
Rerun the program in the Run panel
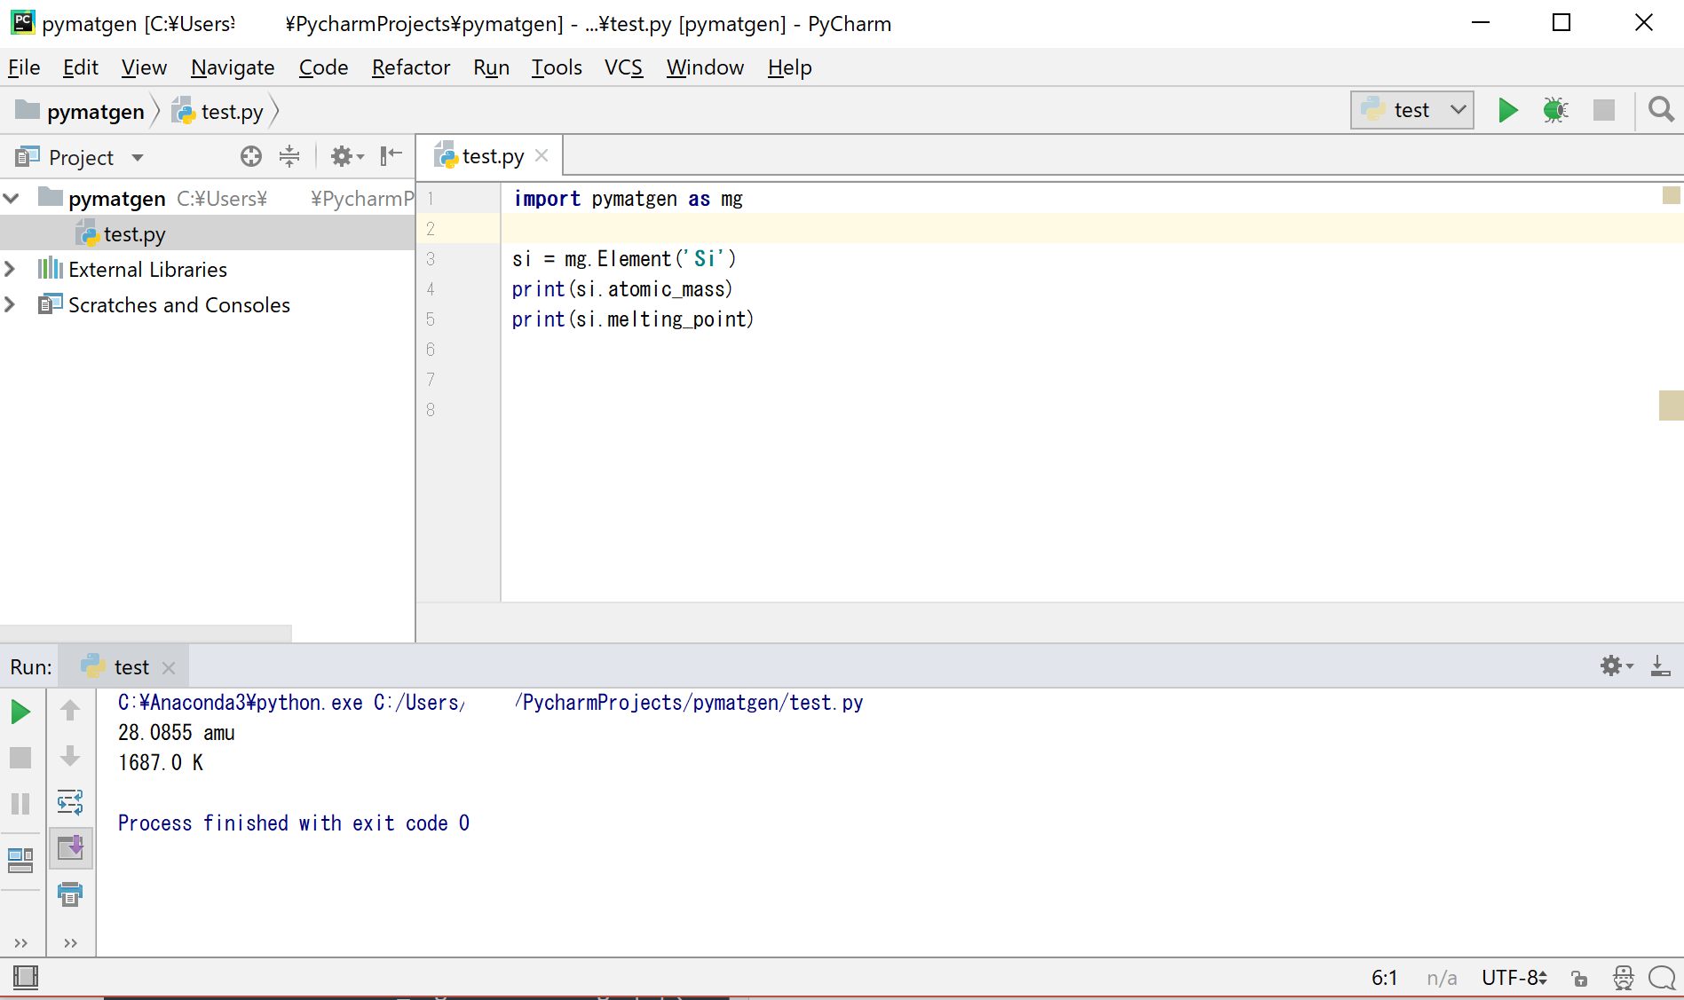[20, 711]
